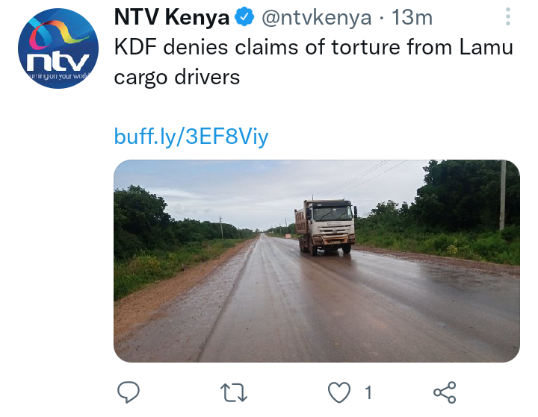Open the buff.ly/3EF8Viy link

(191, 137)
